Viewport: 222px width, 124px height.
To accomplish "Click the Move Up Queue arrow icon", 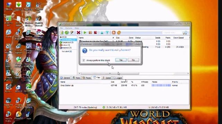I will click(102, 33).
